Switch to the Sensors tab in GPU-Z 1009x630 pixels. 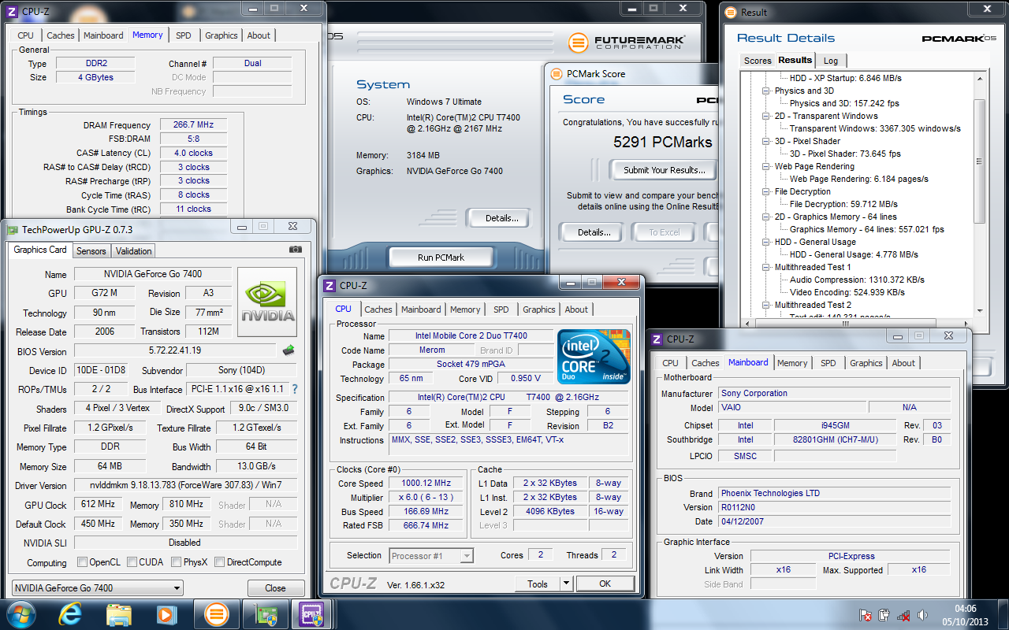click(x=91, y=251)
